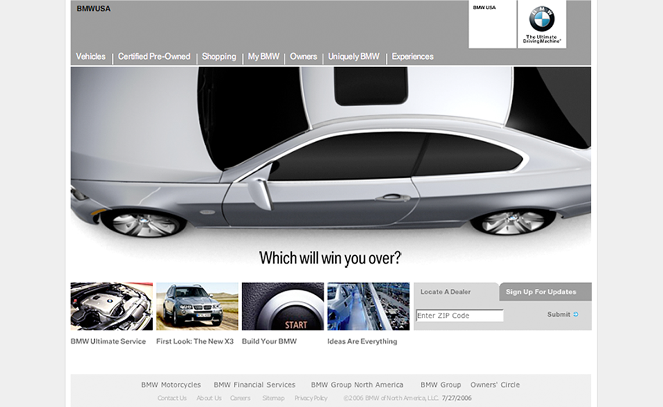Screen dimensions: 663x407
Task: Click the Ideas Are Everything link
Action: [x=362, y=341]
